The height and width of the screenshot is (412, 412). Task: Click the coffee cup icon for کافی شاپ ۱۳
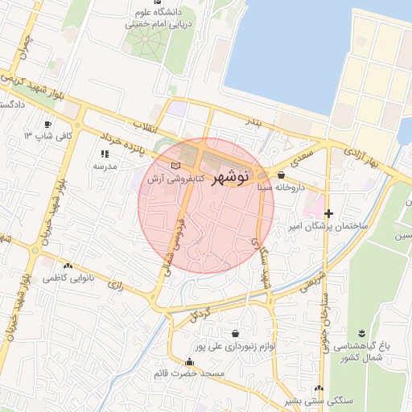pyautogui.click(x=47, y=125)
